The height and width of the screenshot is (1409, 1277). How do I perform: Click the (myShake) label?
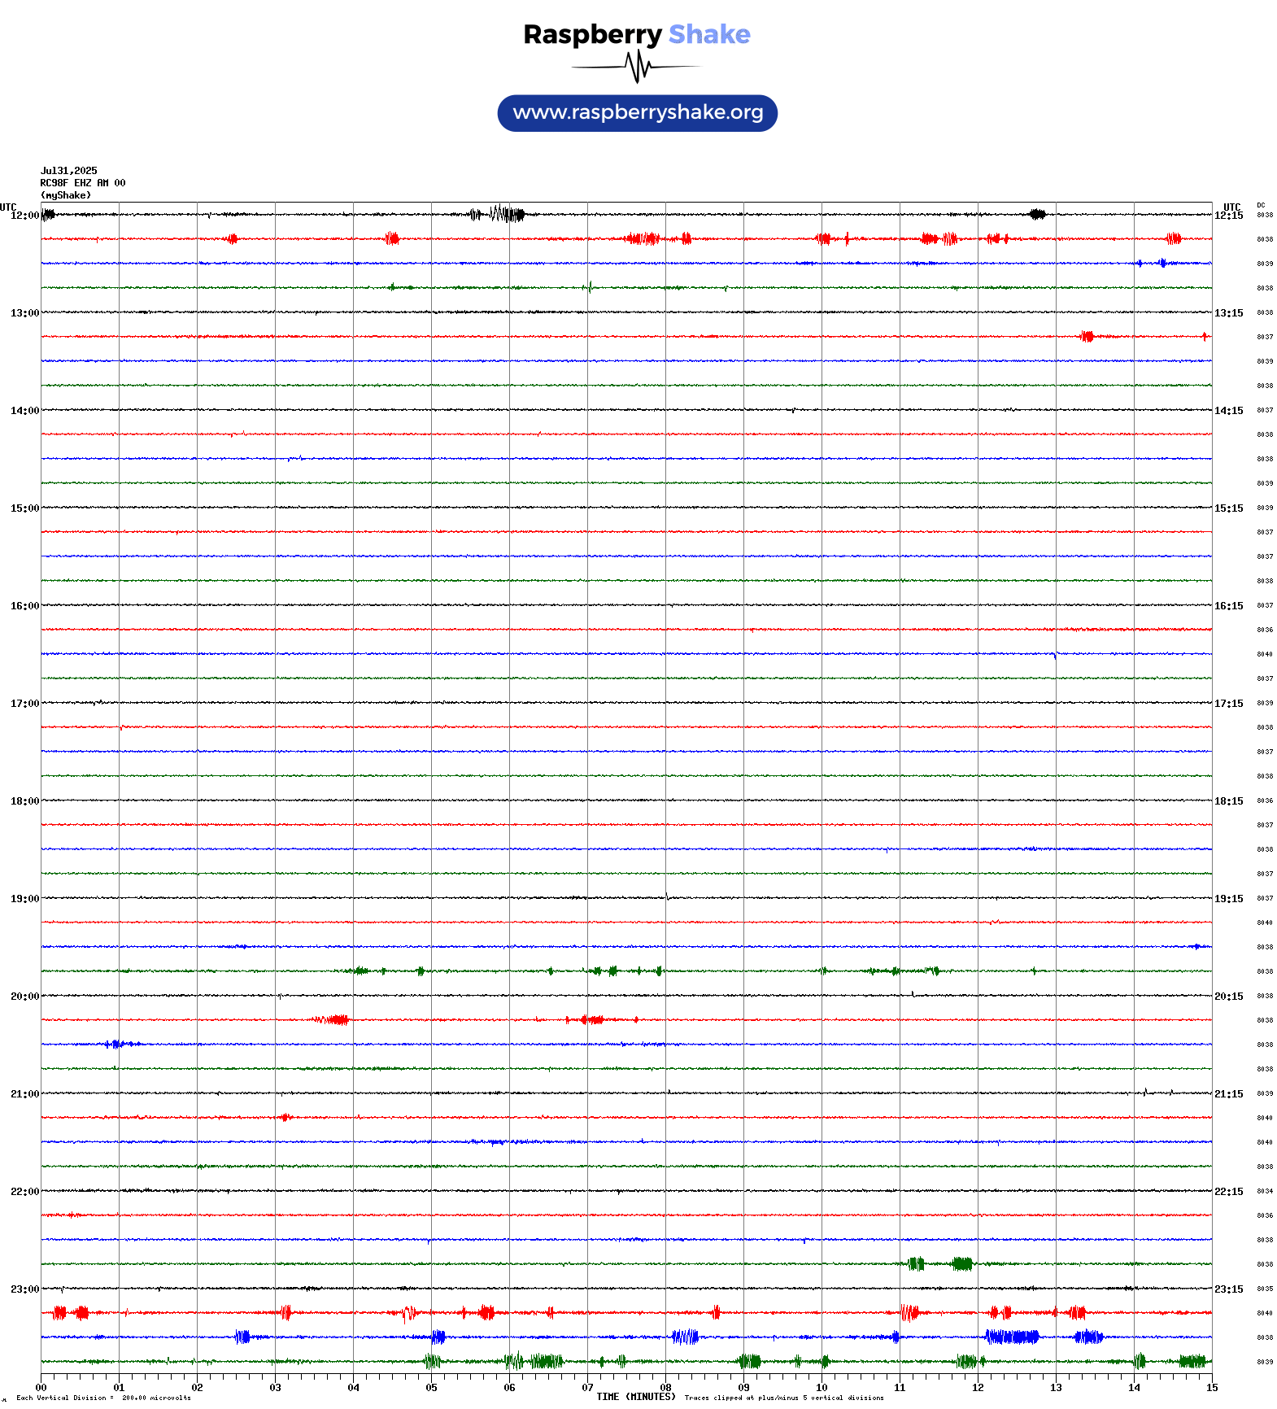66,195
